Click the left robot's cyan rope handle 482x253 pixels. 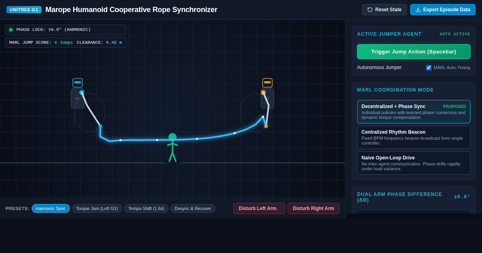100,126
